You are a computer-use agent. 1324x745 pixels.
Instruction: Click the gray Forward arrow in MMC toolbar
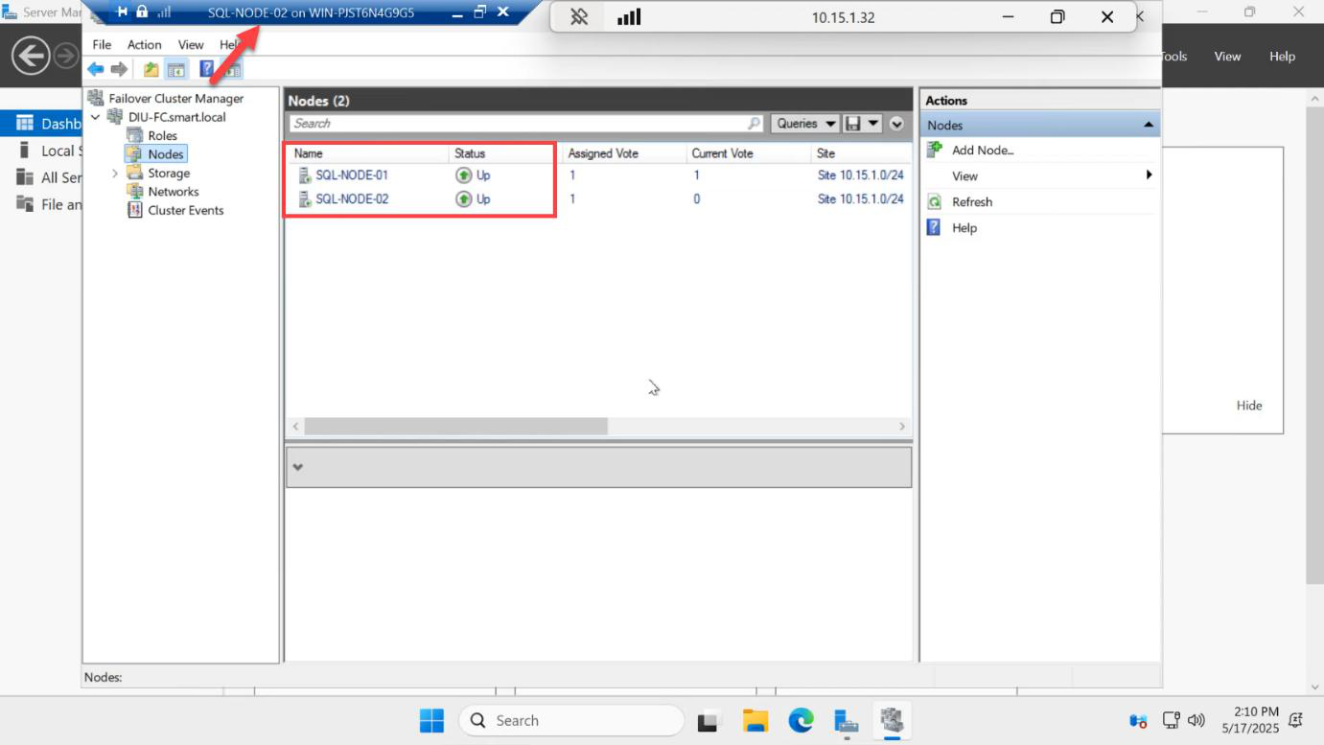click(119, 69)
